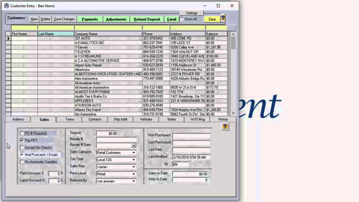359x202 pixels.
Task: Click Refund Deposit button
Action: (x=147, y=19)
